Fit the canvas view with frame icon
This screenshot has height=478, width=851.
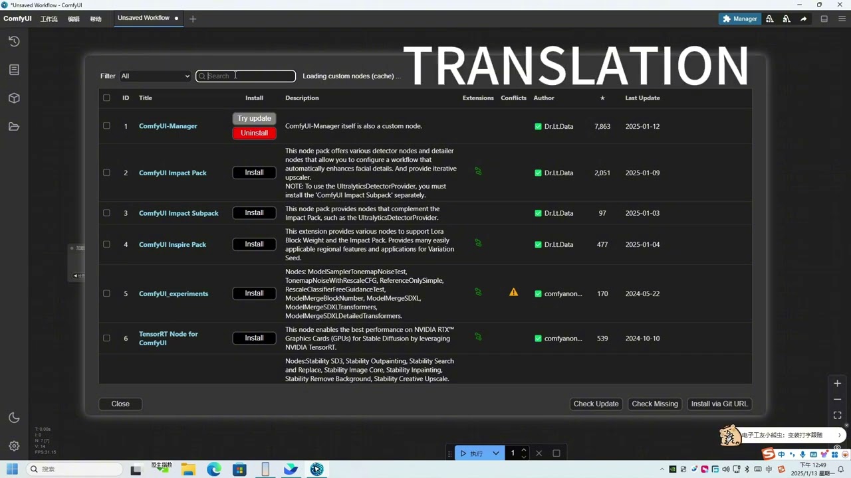(838, 415)
